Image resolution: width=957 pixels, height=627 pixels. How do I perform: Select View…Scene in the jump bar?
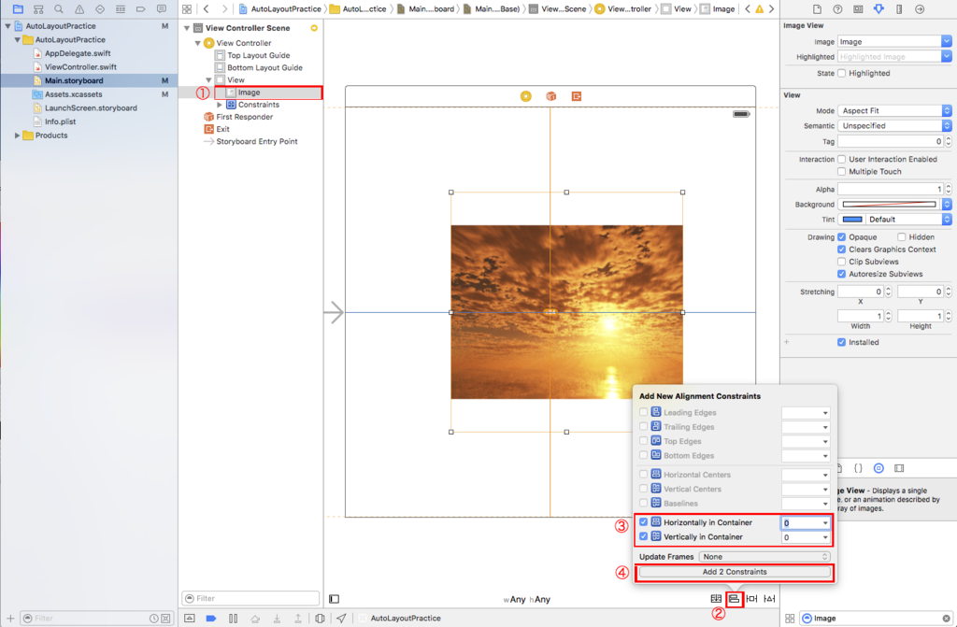click(558, 9)
